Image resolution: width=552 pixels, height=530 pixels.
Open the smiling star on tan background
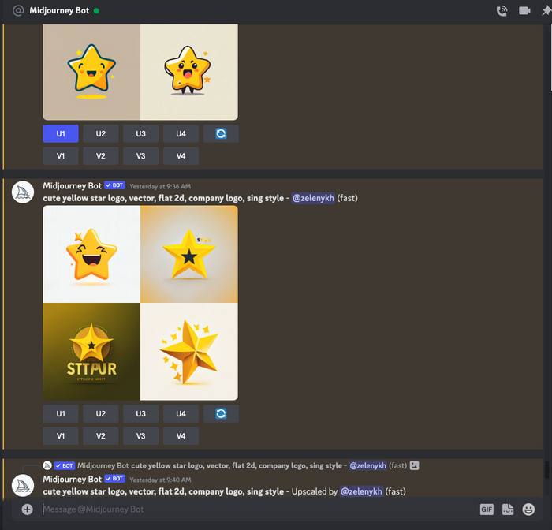pos(91,72)
